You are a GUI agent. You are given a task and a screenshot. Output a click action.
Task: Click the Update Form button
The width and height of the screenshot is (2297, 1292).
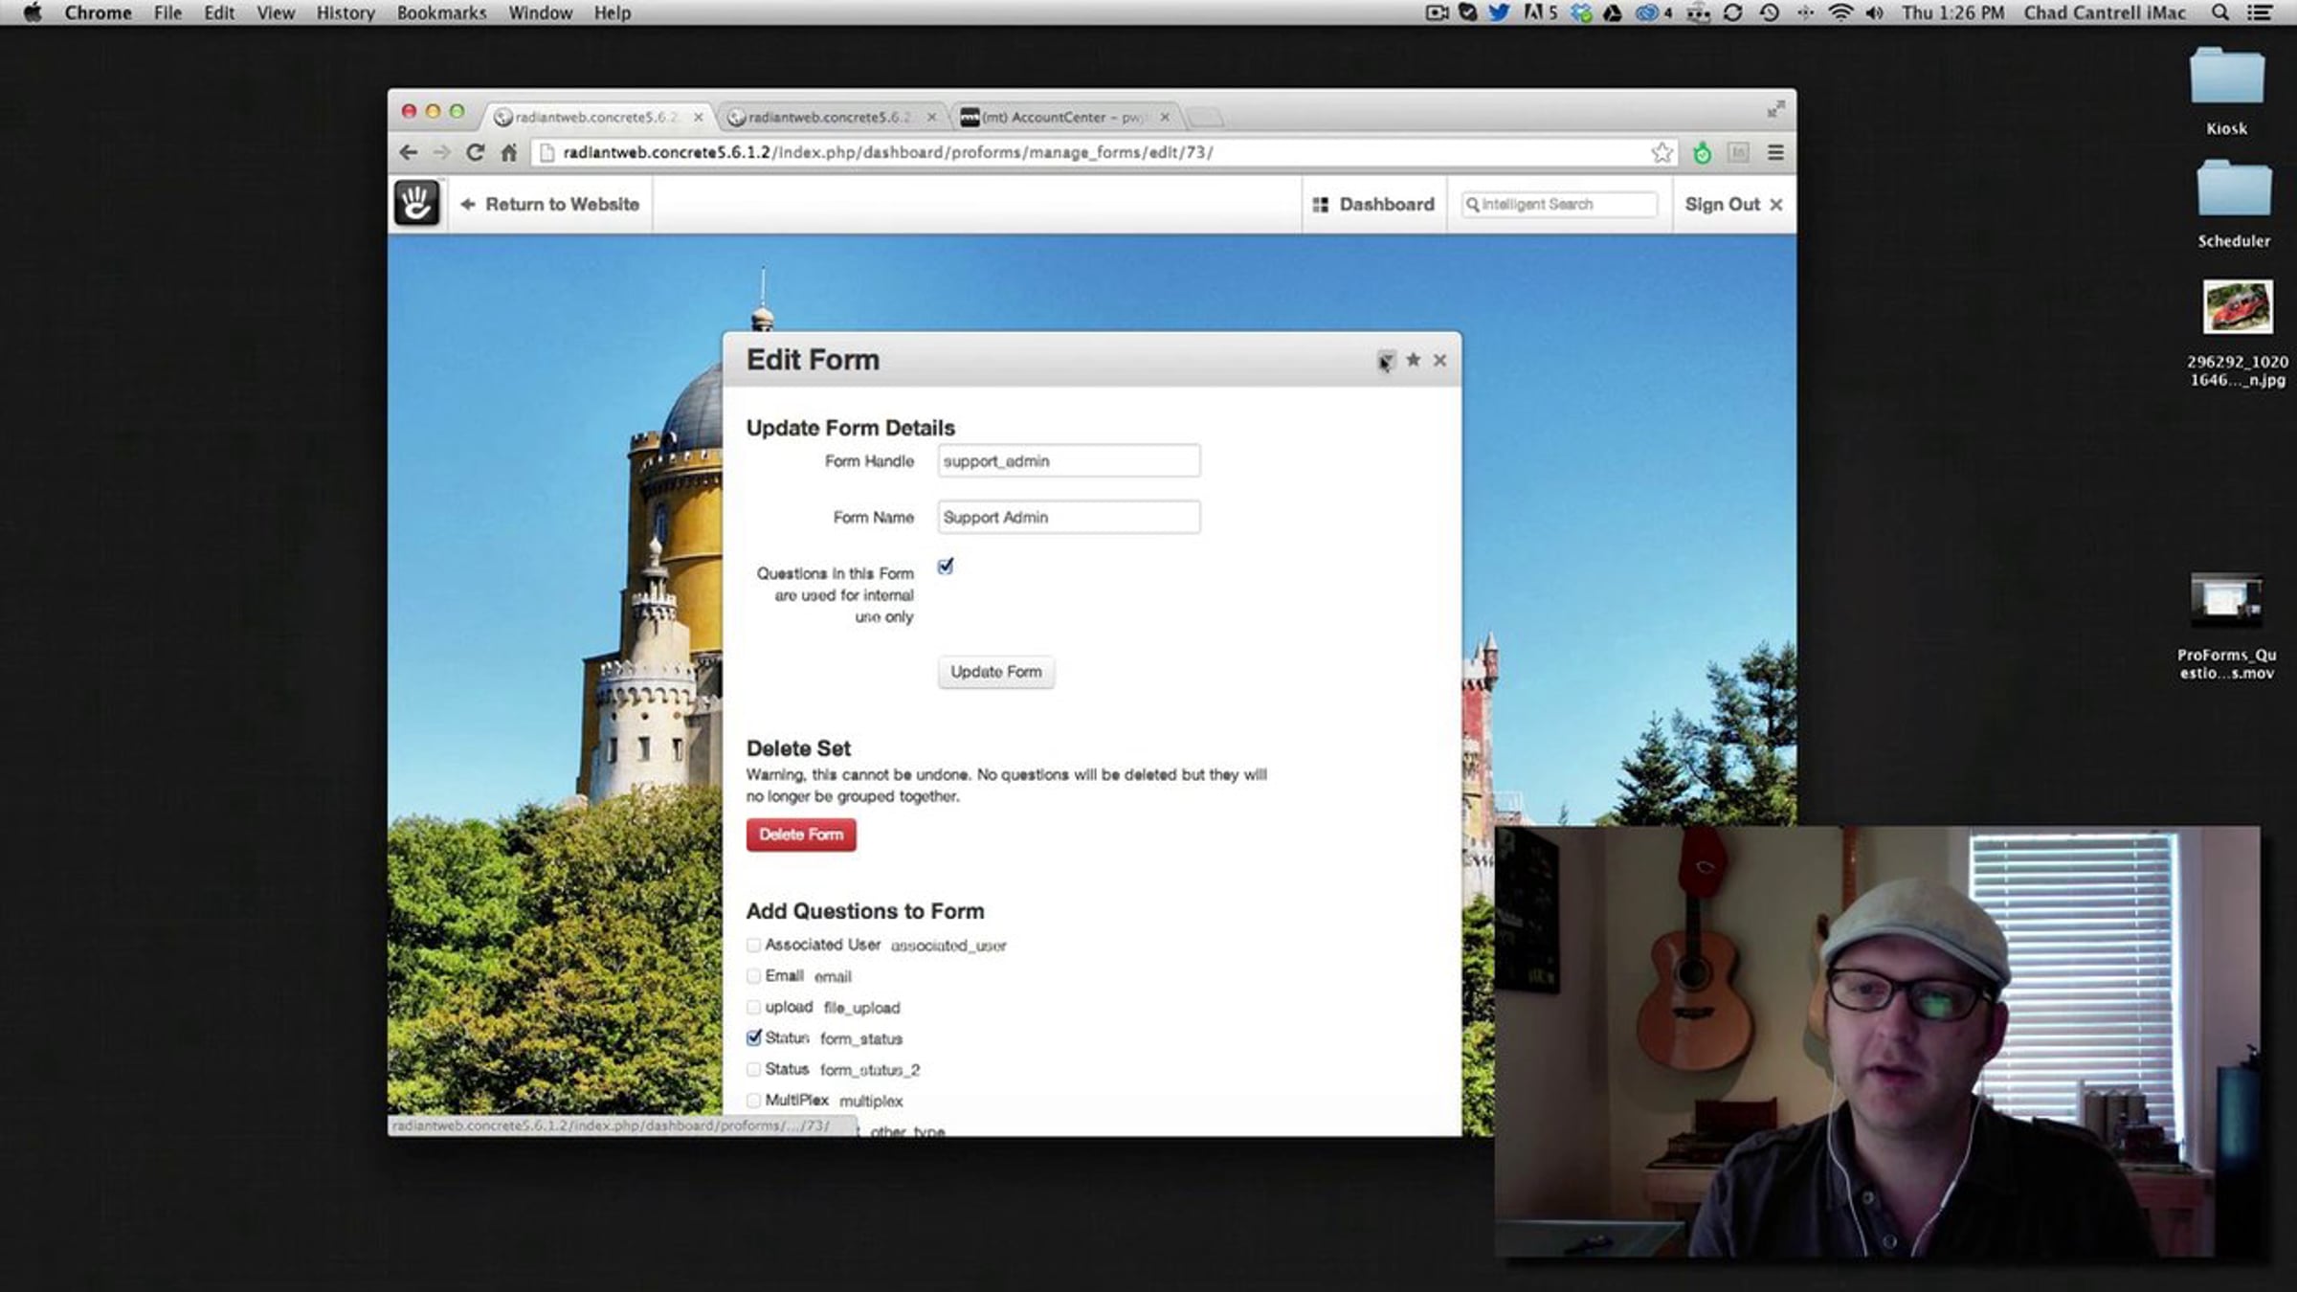coord(995,672)
